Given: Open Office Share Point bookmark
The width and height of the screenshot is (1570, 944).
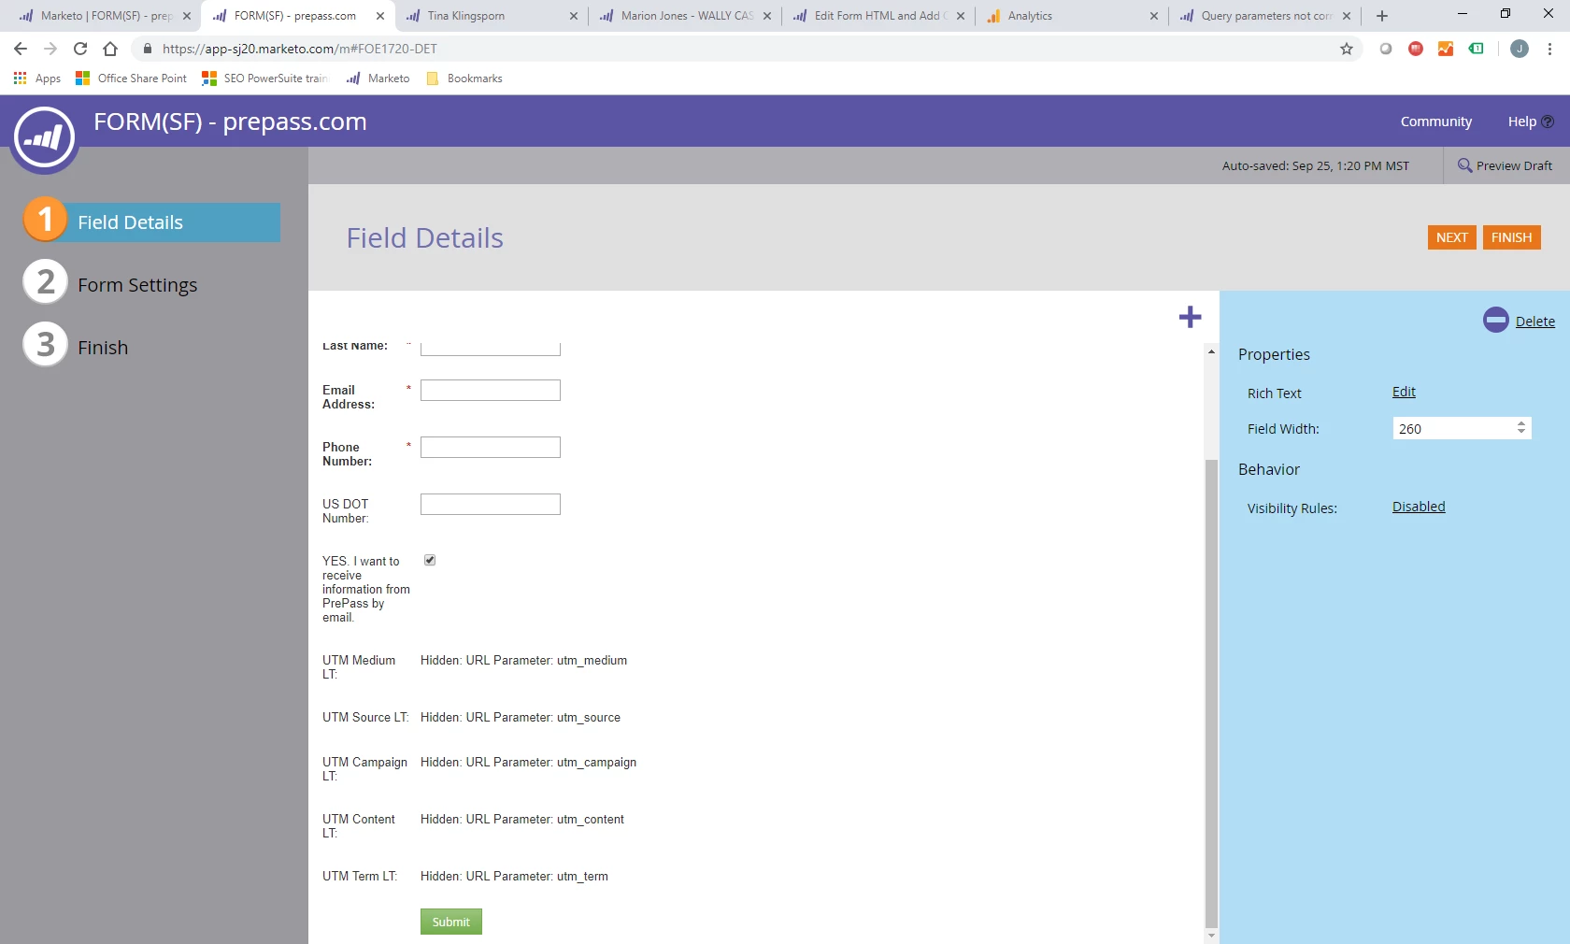Looking at the screenshot, I should (x=131, y=79).
